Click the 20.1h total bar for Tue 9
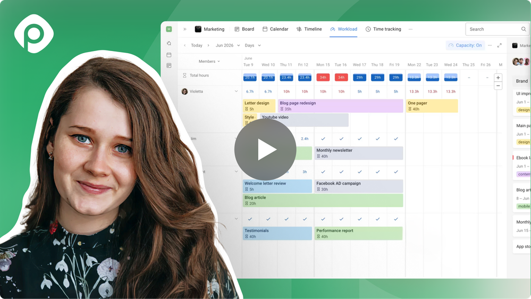This screenshot has width=531, height=299. [250, 77]
